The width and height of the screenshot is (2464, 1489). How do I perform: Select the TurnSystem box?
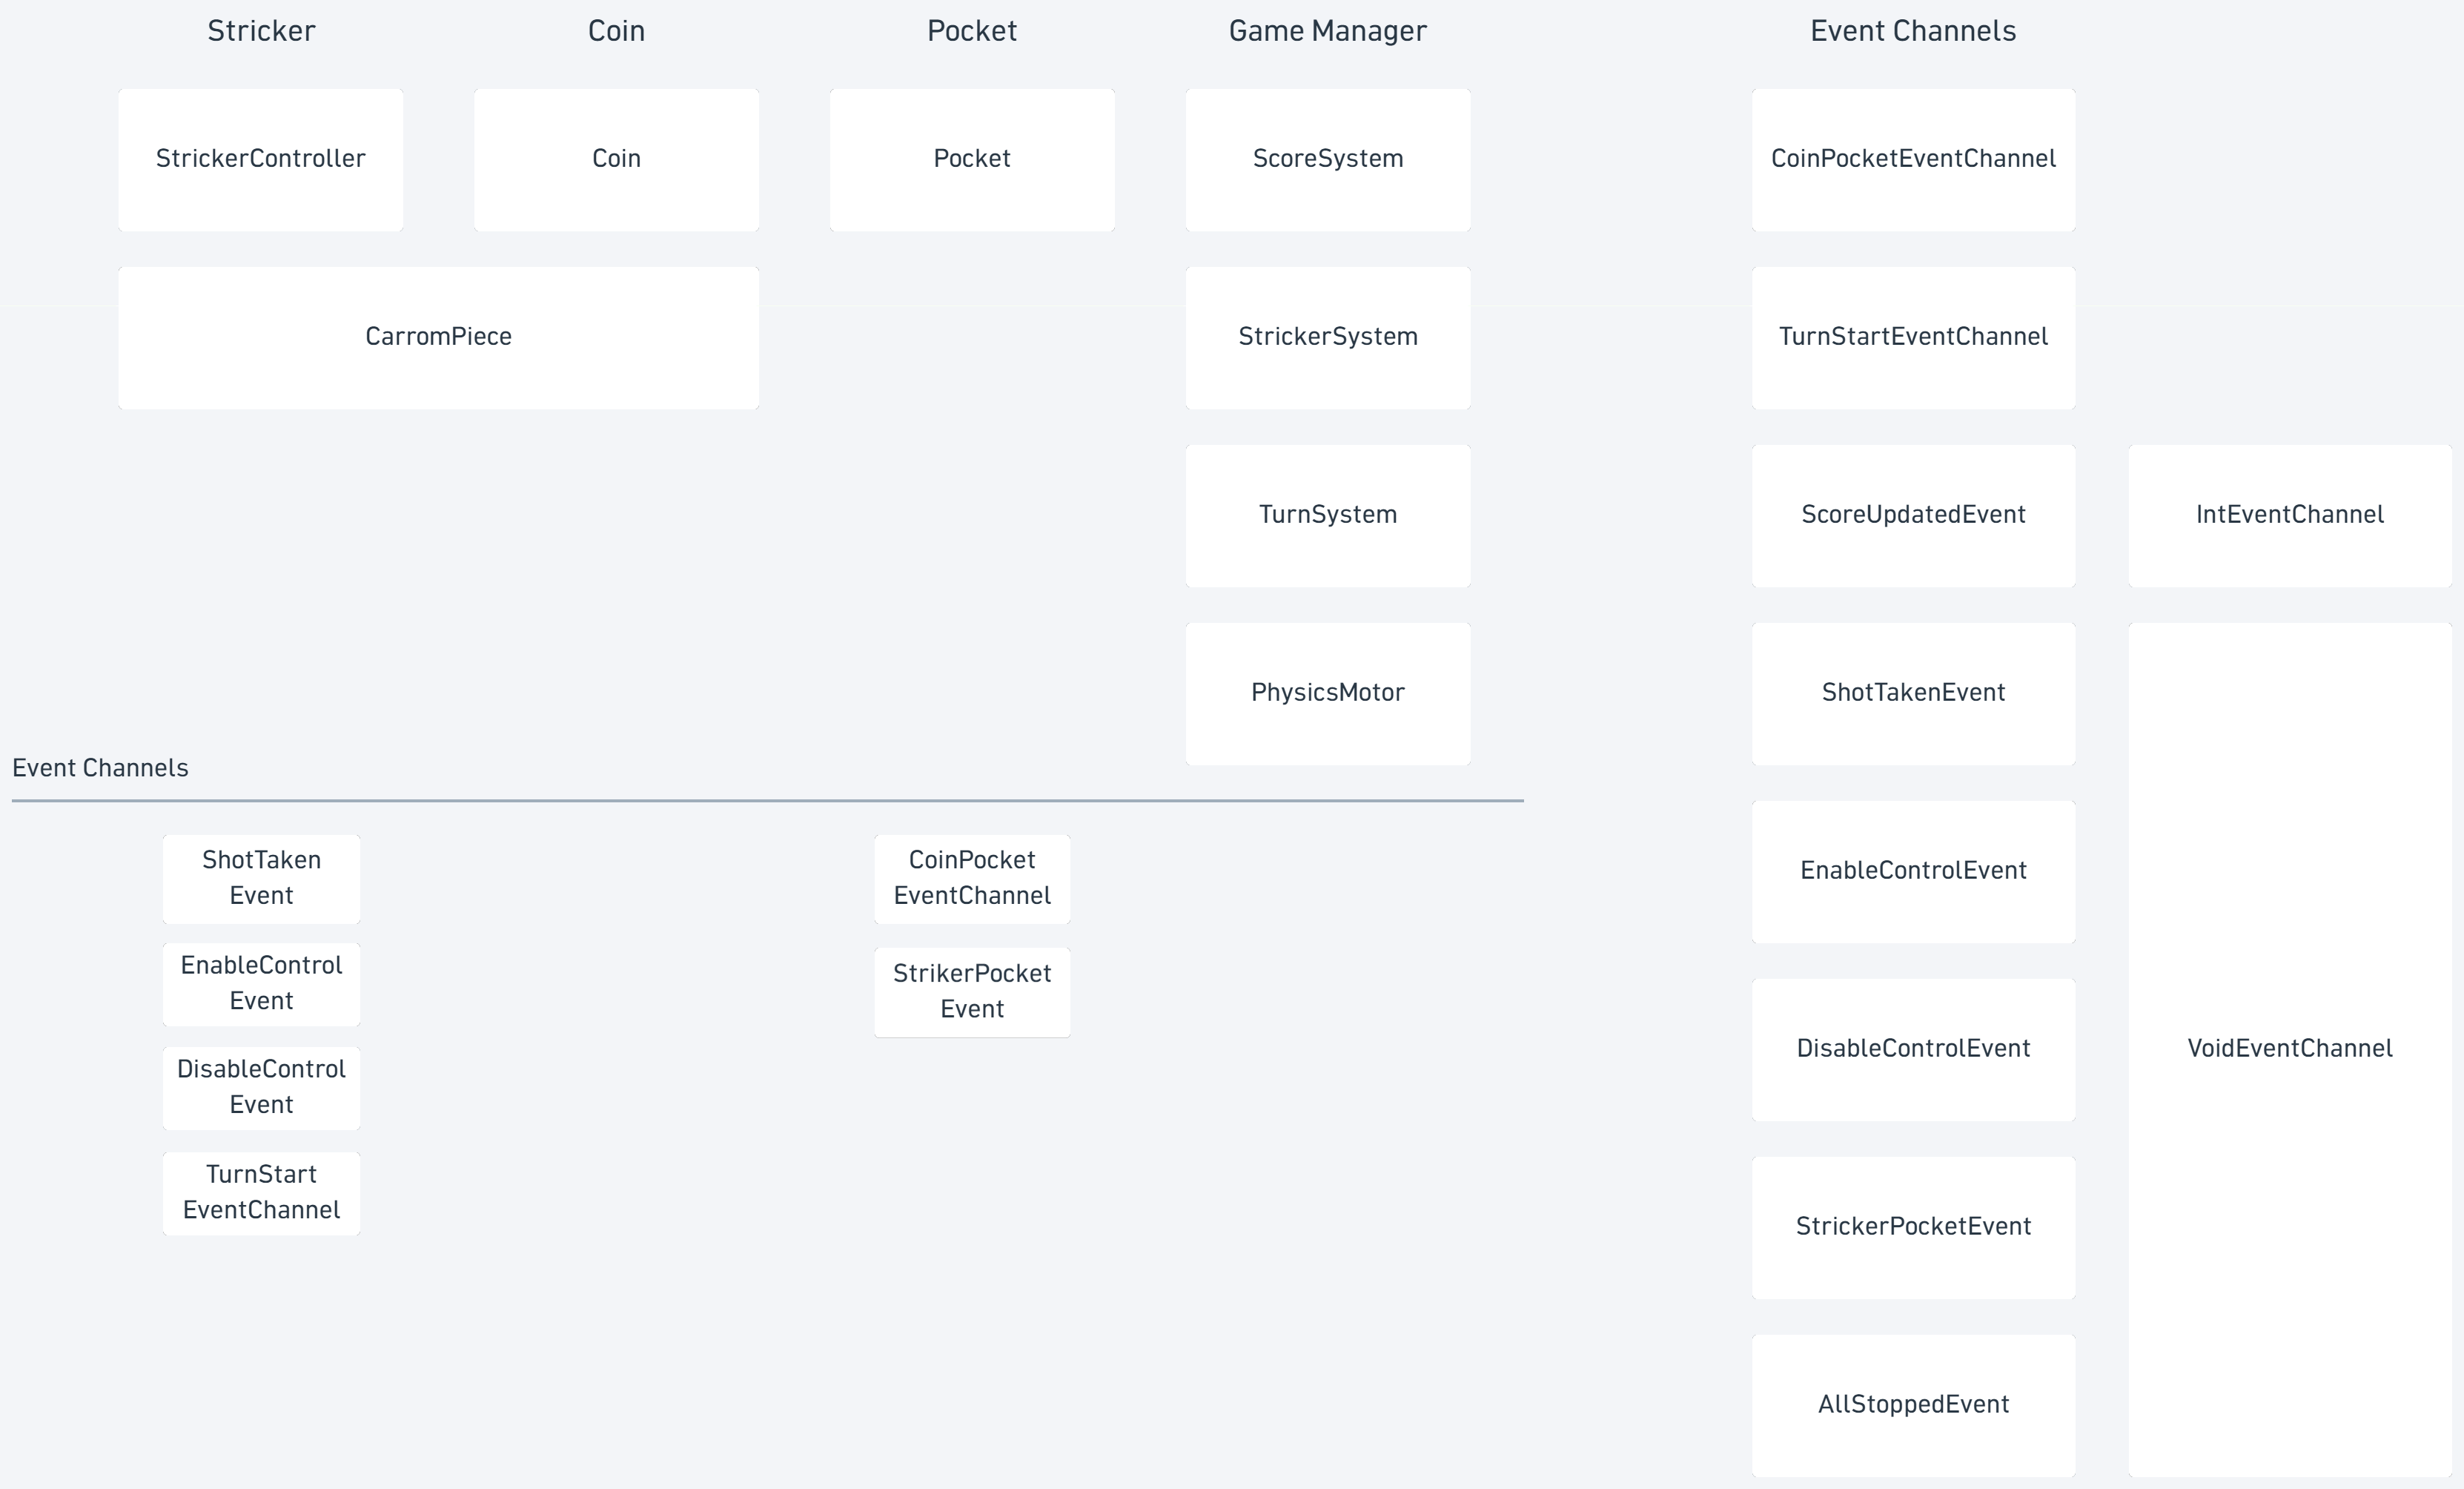pyautogui.click(x=1328, y=516)
